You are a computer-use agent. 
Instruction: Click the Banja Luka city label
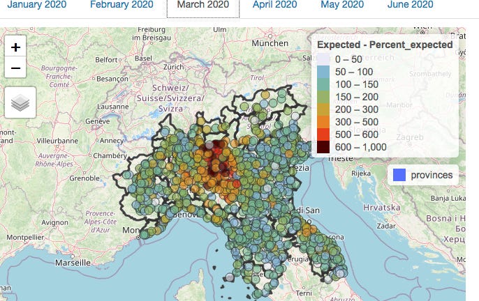(x=448, y=198)
